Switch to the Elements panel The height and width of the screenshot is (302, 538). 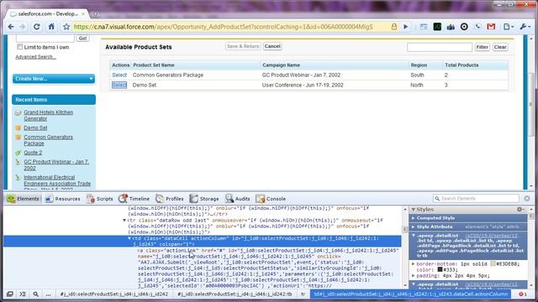coord(23,199)
